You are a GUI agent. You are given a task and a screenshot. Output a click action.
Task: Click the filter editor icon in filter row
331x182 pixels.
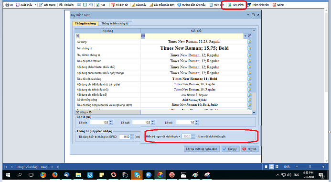249,36
